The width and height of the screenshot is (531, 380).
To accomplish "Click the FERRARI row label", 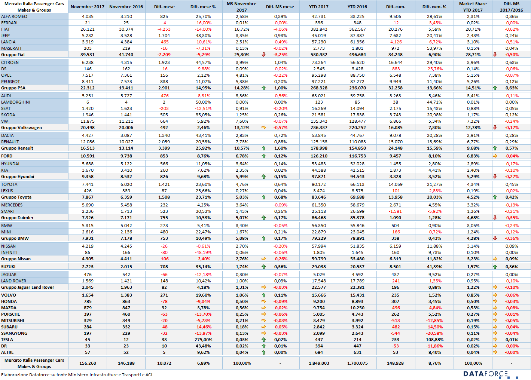I will [9, 23].
